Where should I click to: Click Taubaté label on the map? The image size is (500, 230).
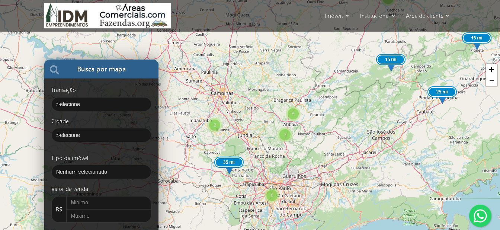point(425,112)
